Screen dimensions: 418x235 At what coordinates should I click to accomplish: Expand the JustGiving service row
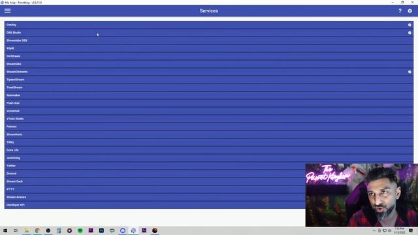coord(209,158)
